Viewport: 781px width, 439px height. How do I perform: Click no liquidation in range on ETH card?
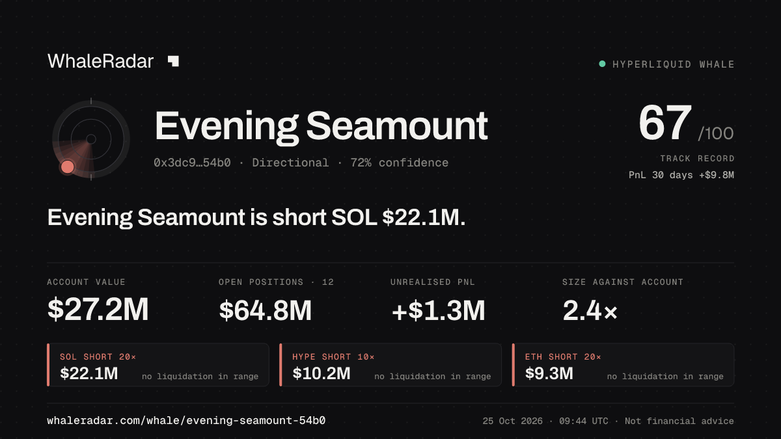[665, 377]
